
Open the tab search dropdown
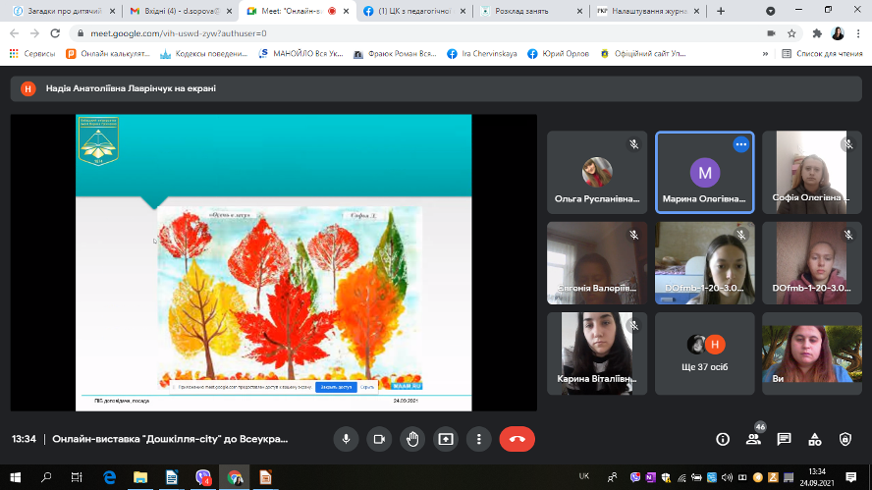click(770, 11)
